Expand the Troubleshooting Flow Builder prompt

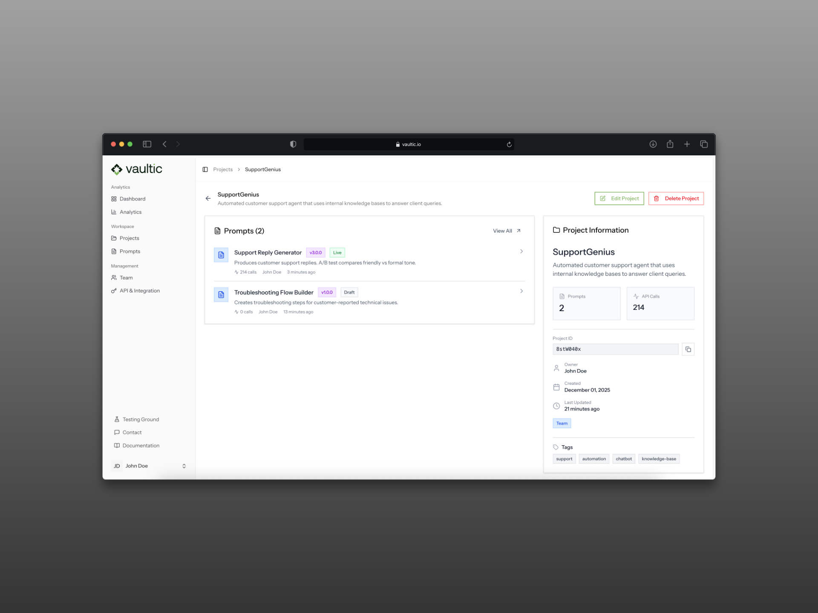tap(521, 291)
